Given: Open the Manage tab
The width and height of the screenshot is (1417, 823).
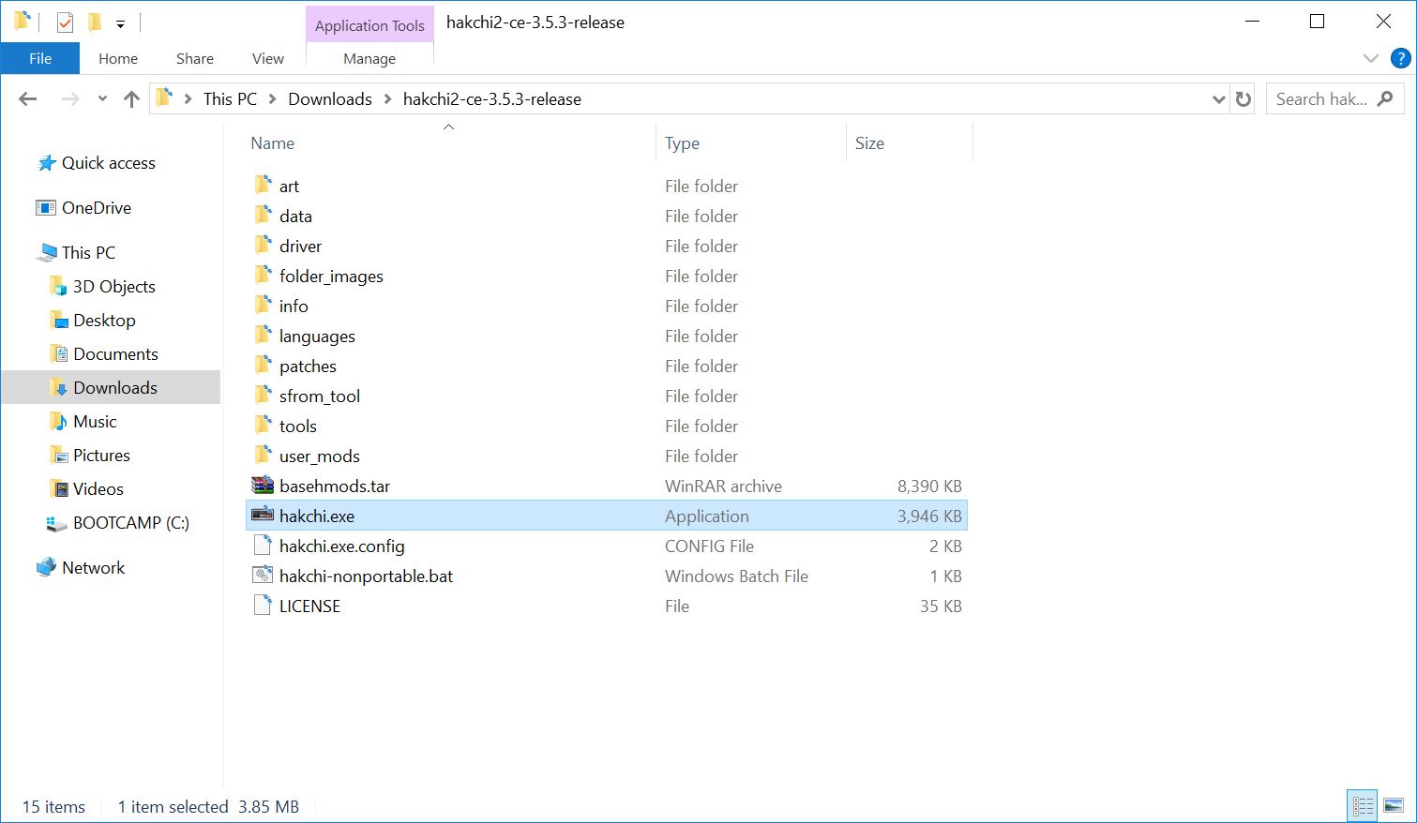Looking at the screenshot, I should point(369,58).
